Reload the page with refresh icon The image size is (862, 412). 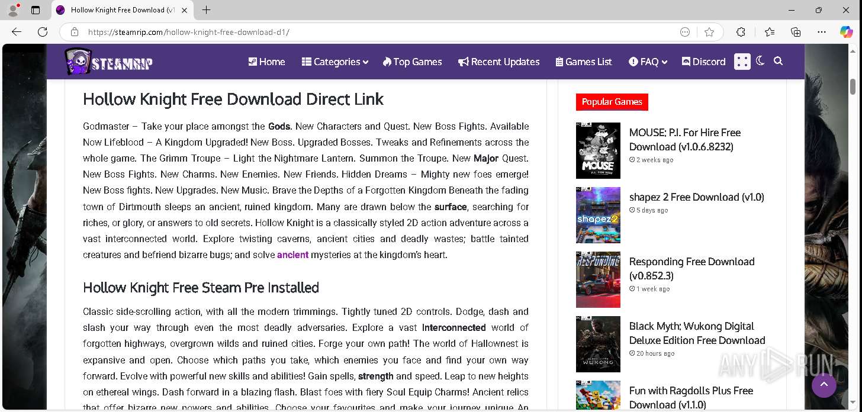43,32
